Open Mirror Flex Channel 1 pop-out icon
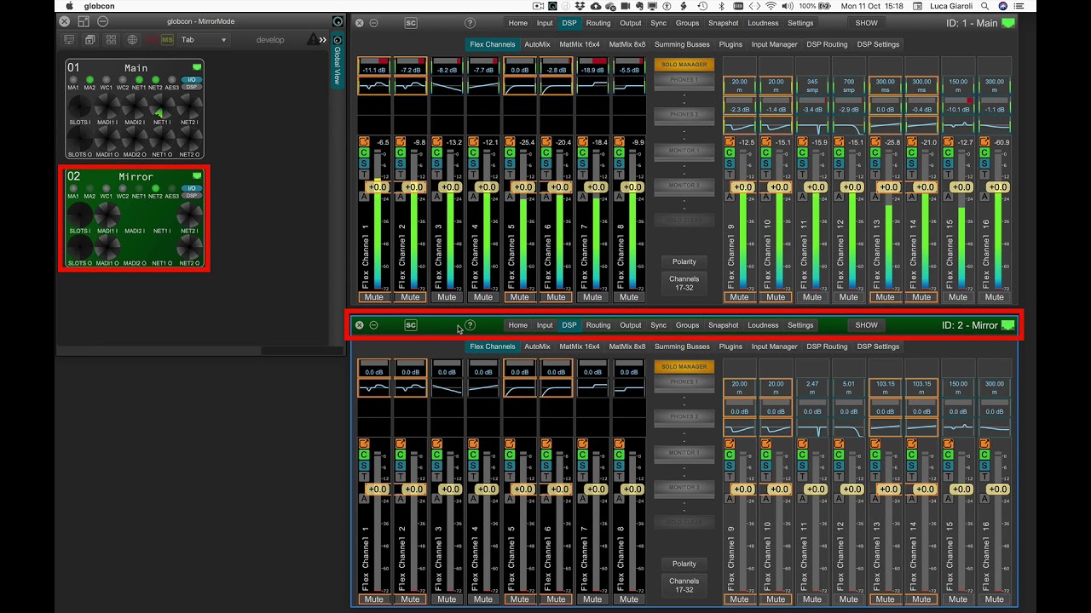This screenshot has height=613, width=1091. (x=364, y=444)
